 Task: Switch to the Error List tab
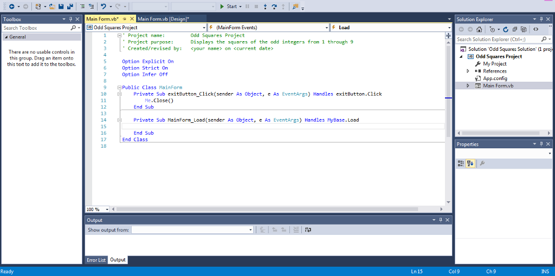(x=96, y=260)
